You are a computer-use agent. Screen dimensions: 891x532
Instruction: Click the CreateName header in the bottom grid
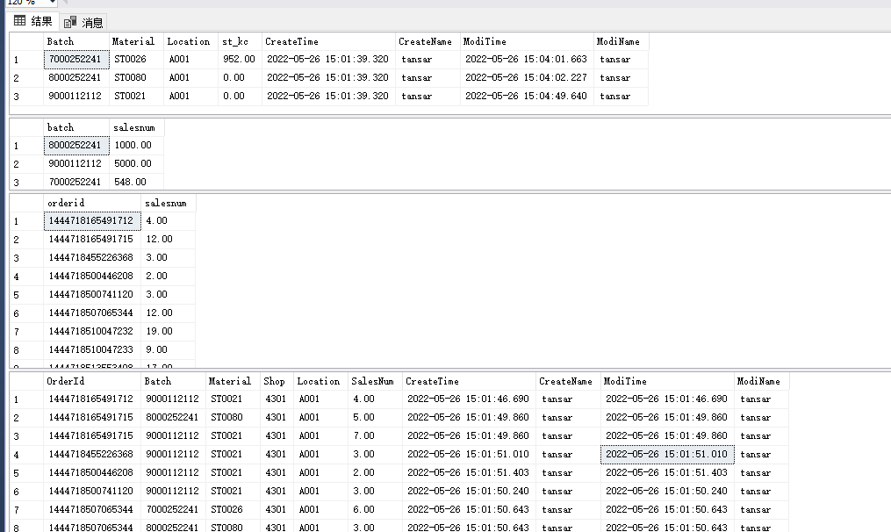click(x=568, y=381)
